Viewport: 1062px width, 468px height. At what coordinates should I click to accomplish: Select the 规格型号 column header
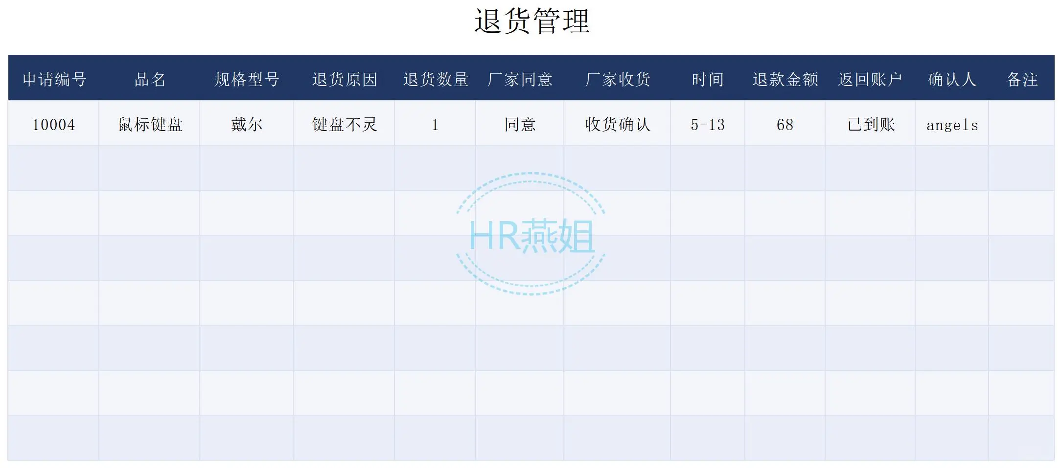(246, 79)
